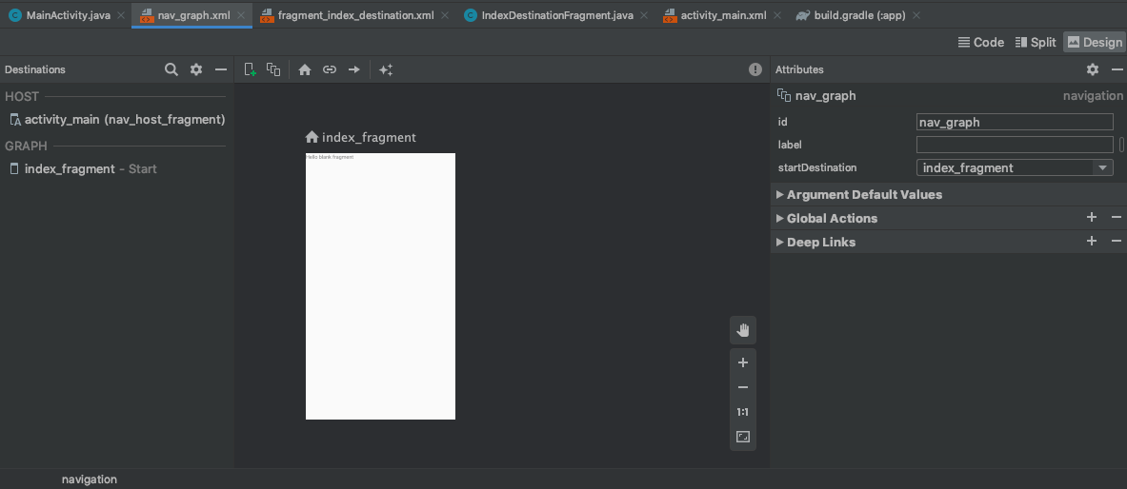Select activity_main (nav_host_fragment) host
The height and width of the screenshot is (489, 1127).
click(117, 120)
